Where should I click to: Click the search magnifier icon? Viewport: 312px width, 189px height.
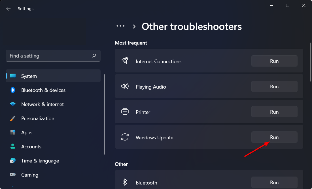pyautogui.click(x=94, y=56)
